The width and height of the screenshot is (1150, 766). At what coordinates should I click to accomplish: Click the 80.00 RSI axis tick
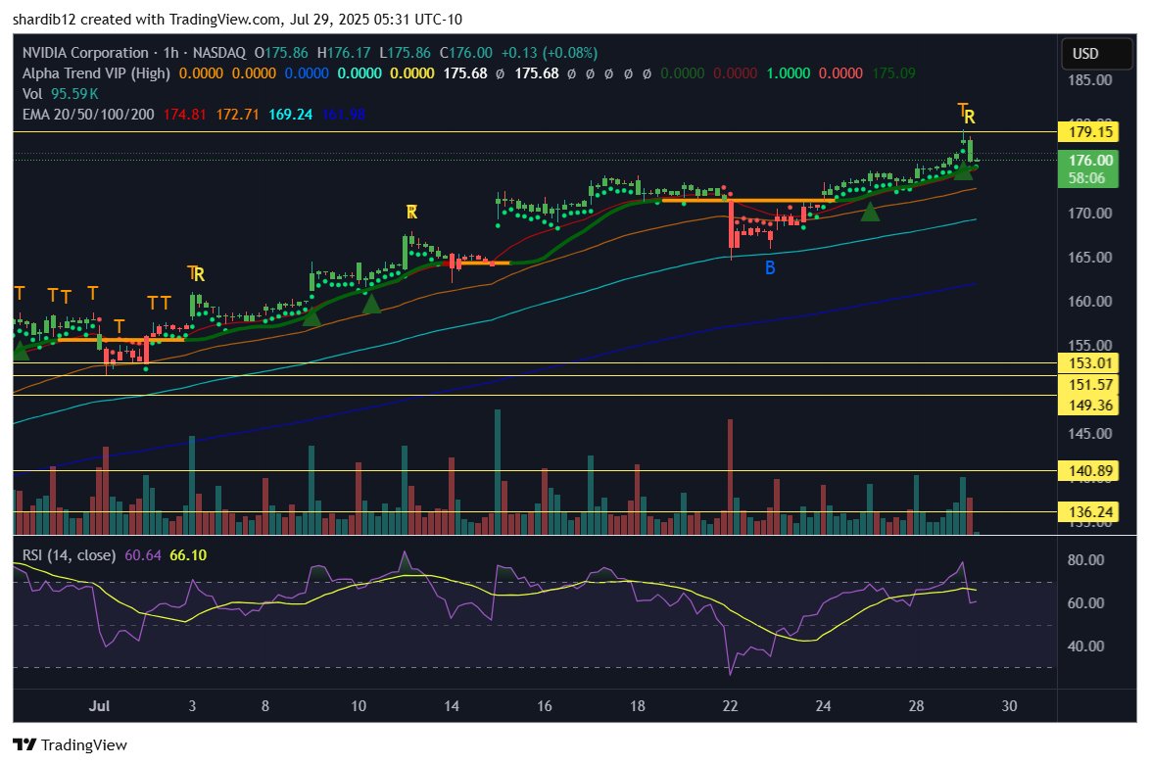1086,560
